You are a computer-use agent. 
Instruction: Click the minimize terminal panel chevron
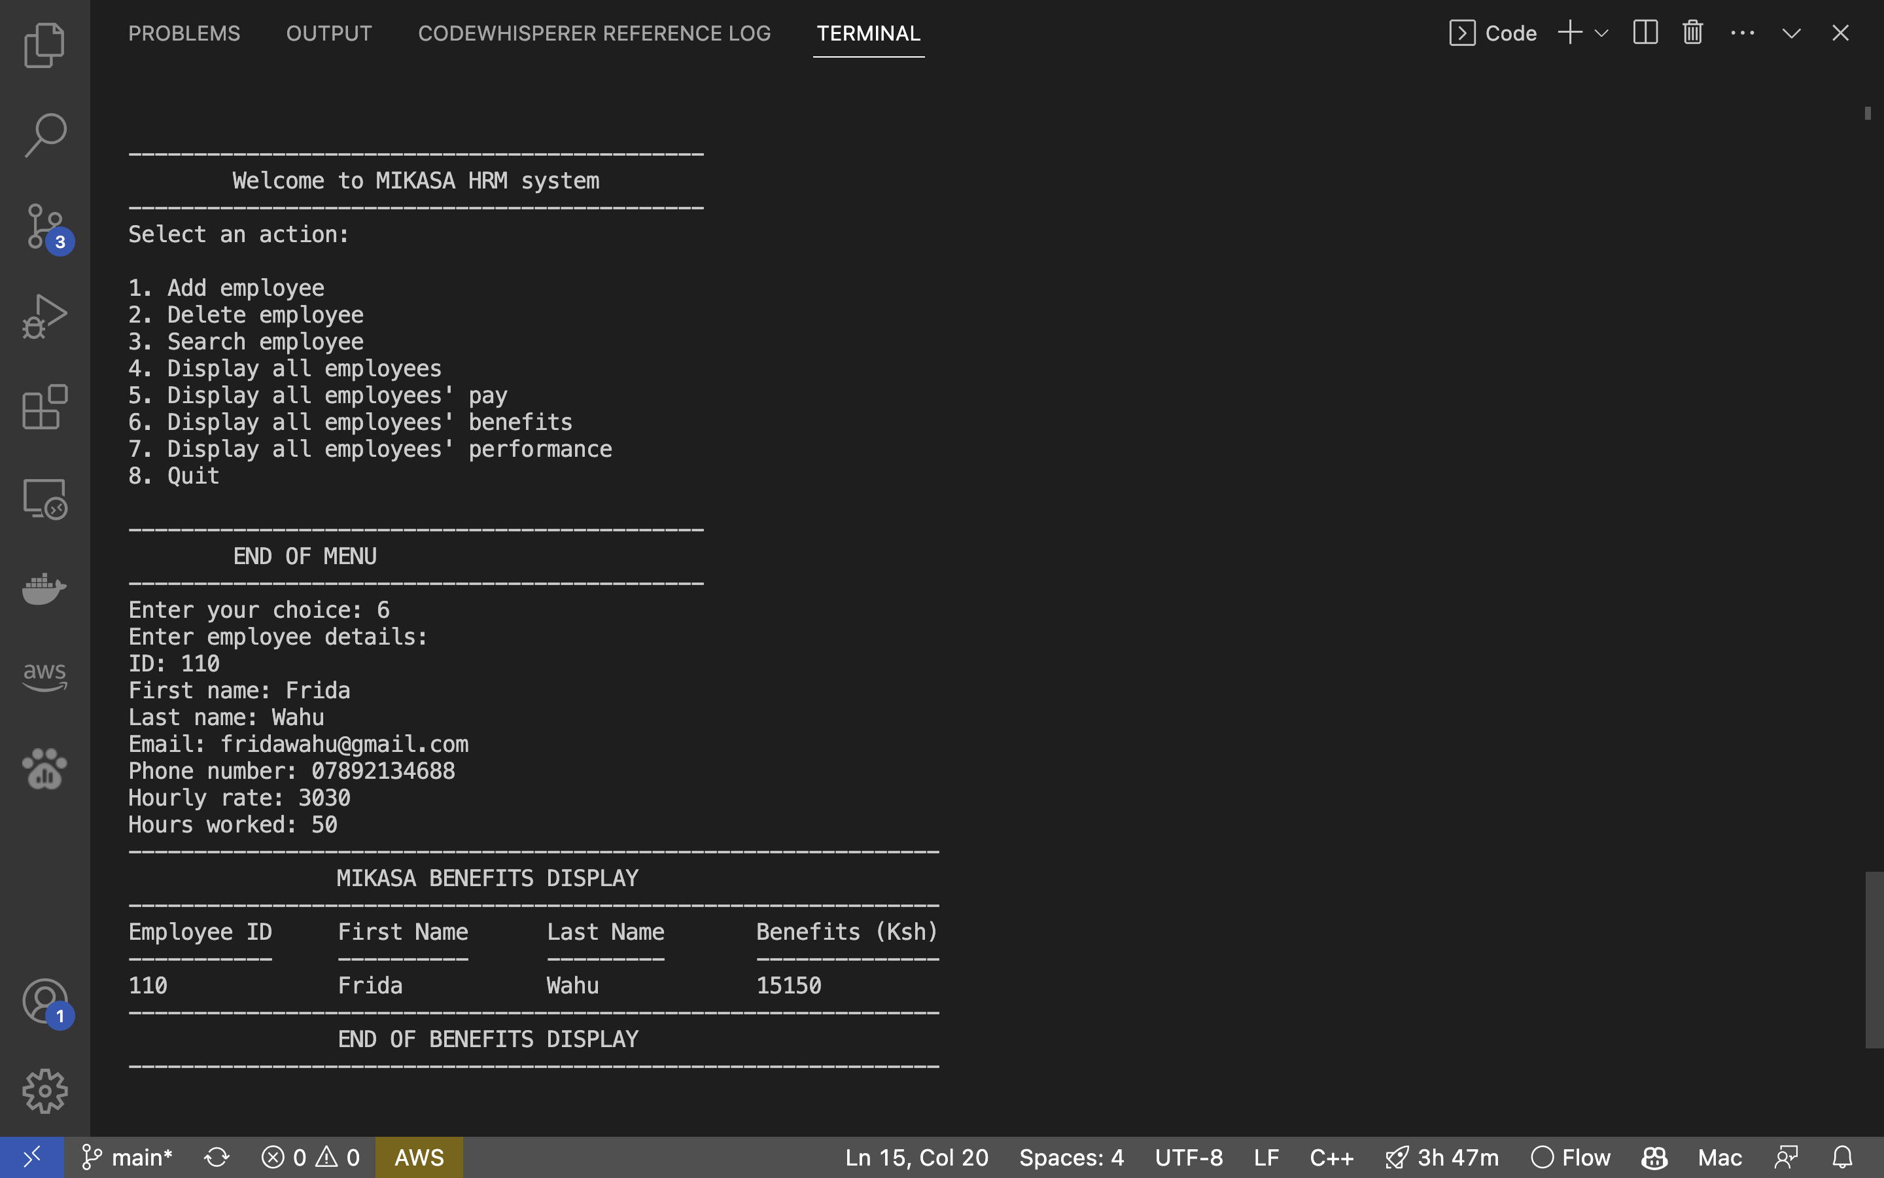point(1790,33)
